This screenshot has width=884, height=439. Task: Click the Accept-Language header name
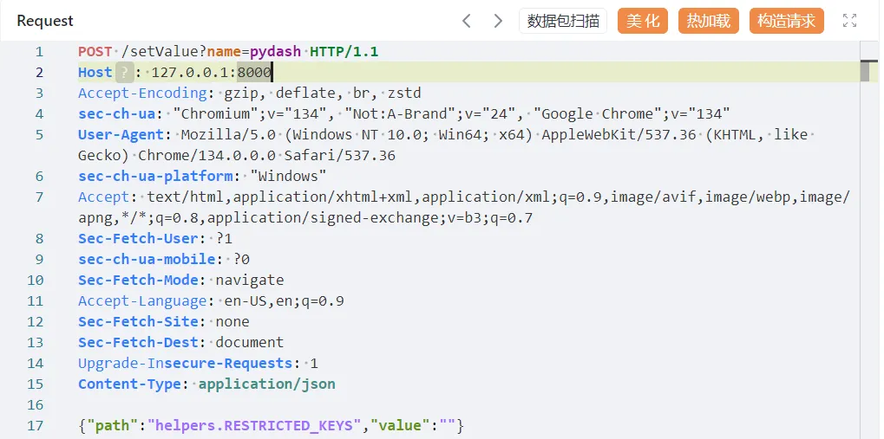(142, 301)
